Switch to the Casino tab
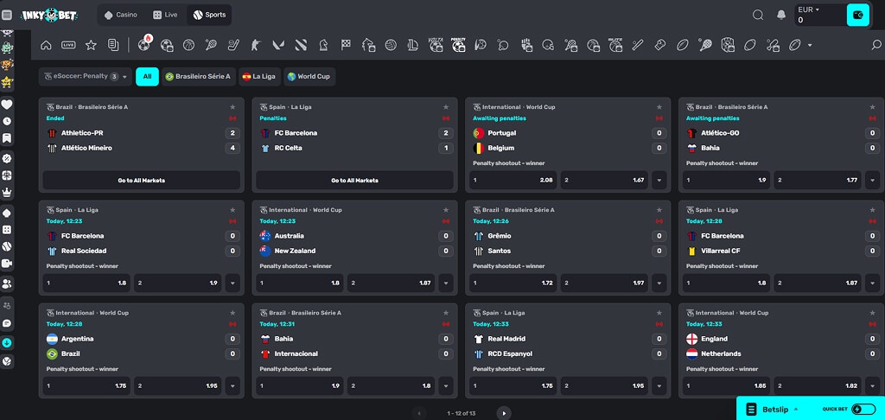This screenshot has width=885, height=420. click(121, 15)
